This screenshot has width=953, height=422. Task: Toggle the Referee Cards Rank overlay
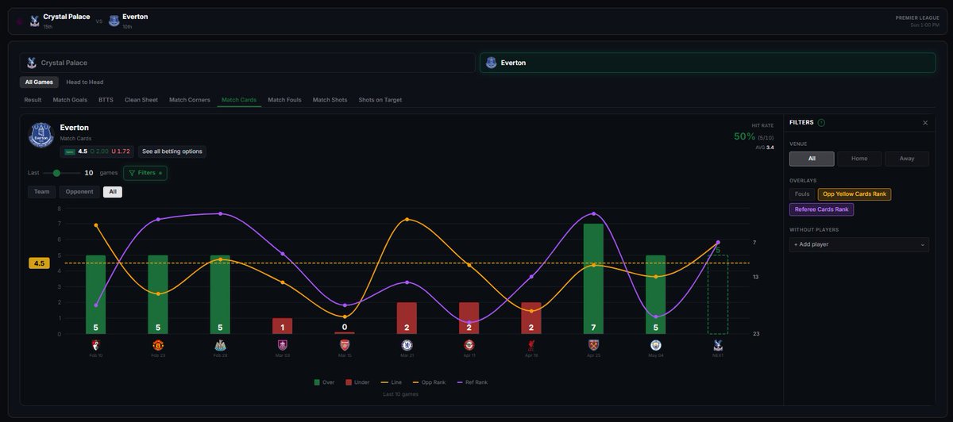click(821, 209)
